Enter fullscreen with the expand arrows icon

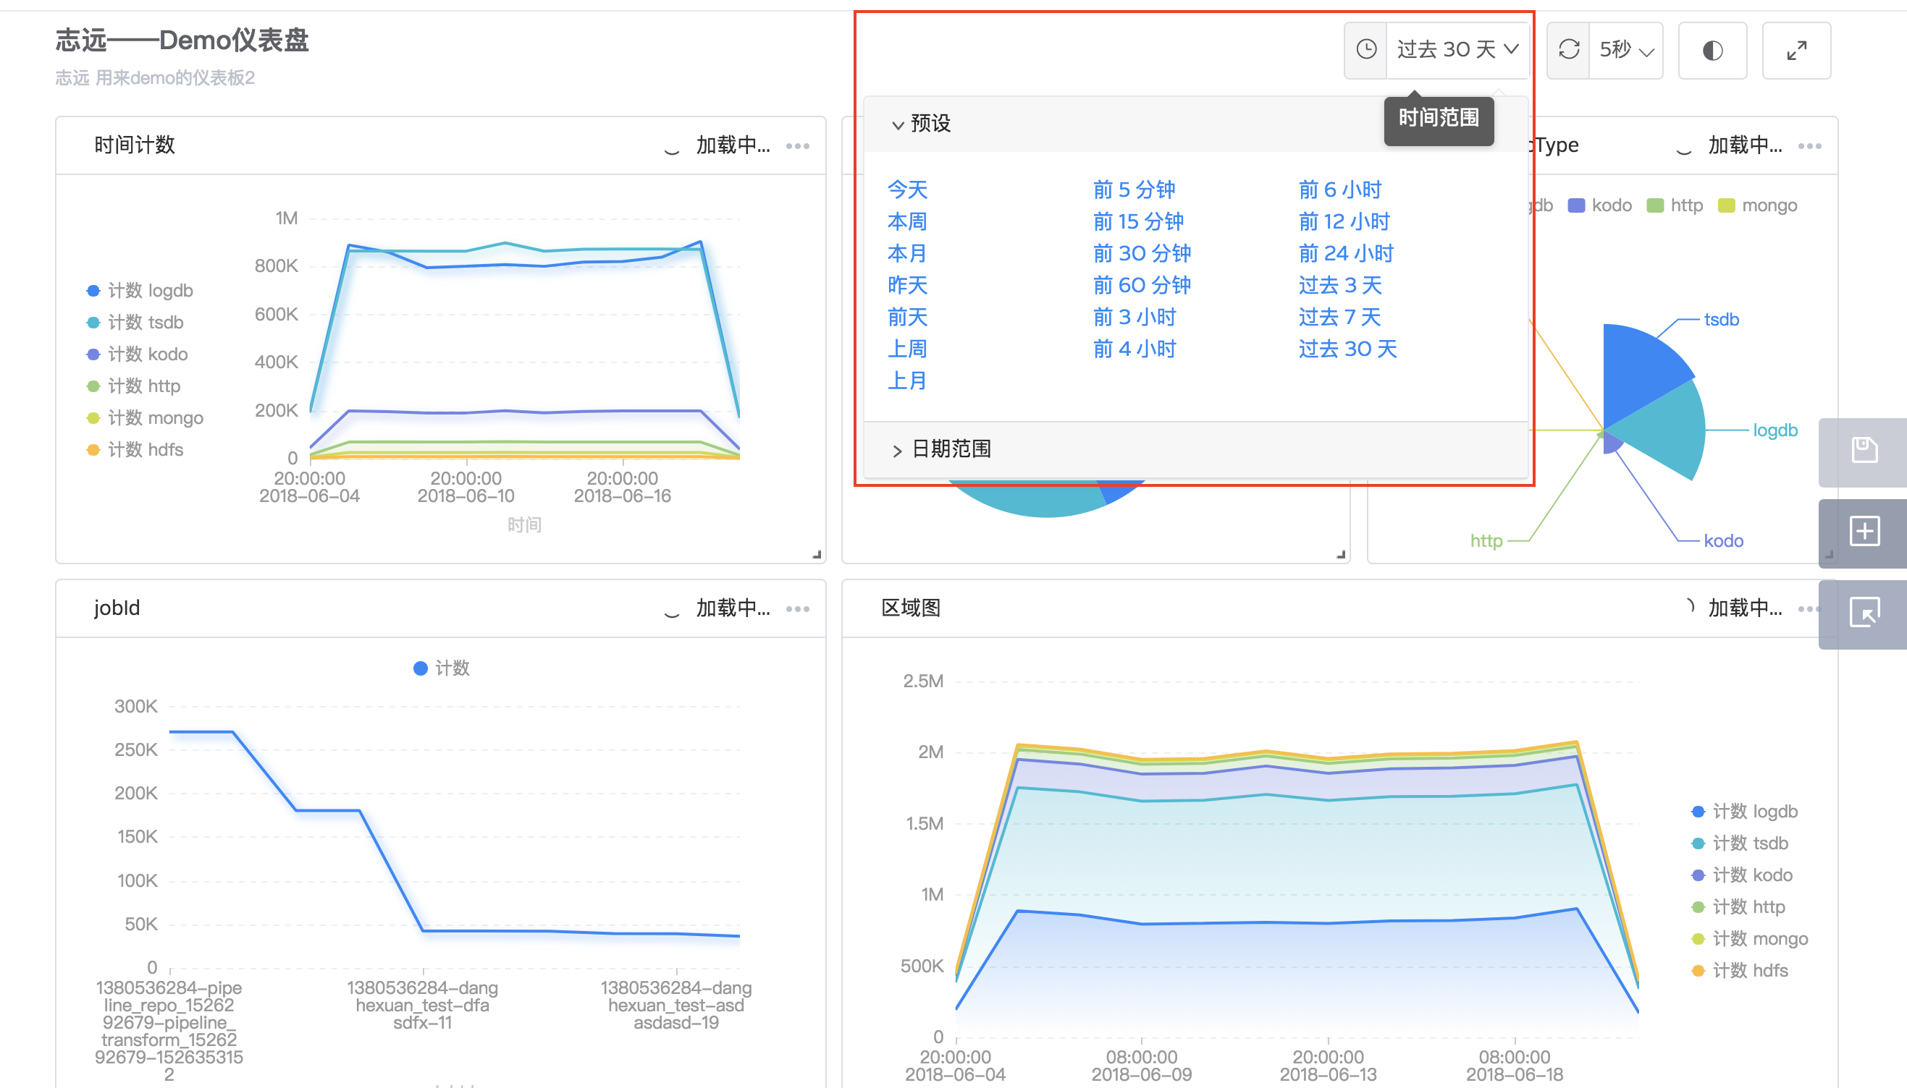pyautogui.click(x=1796, y=50)
